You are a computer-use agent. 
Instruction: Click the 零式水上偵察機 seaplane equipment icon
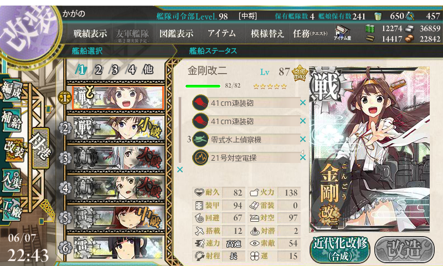(200, 139)
